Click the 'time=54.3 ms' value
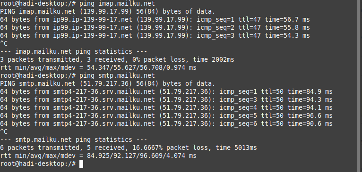This screenshot has width=362, height=172. click(x=287, y=36)
